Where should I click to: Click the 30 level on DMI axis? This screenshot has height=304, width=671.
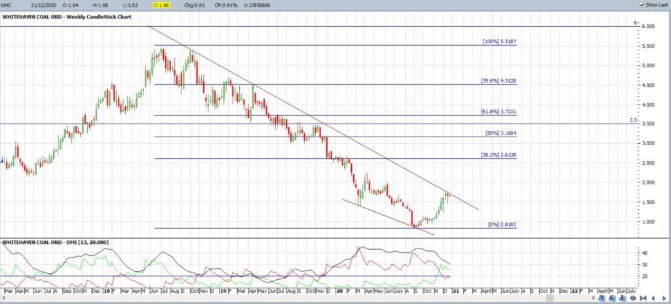point(645,265)
